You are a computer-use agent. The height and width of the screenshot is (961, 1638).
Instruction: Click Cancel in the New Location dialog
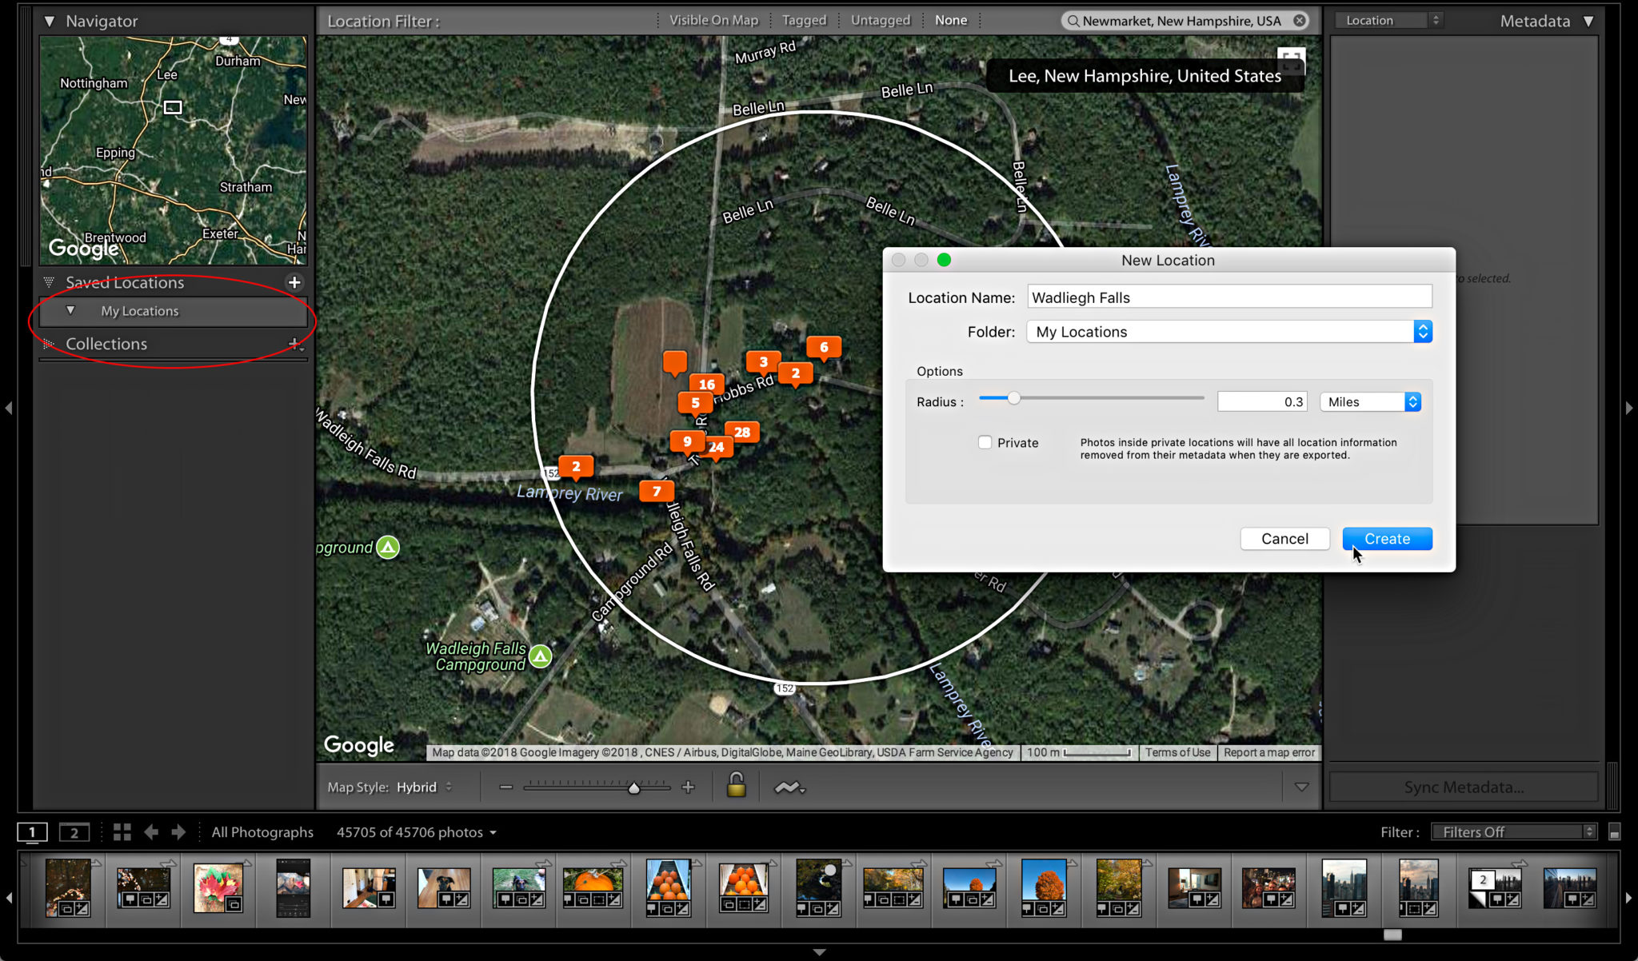point(1284,538)
